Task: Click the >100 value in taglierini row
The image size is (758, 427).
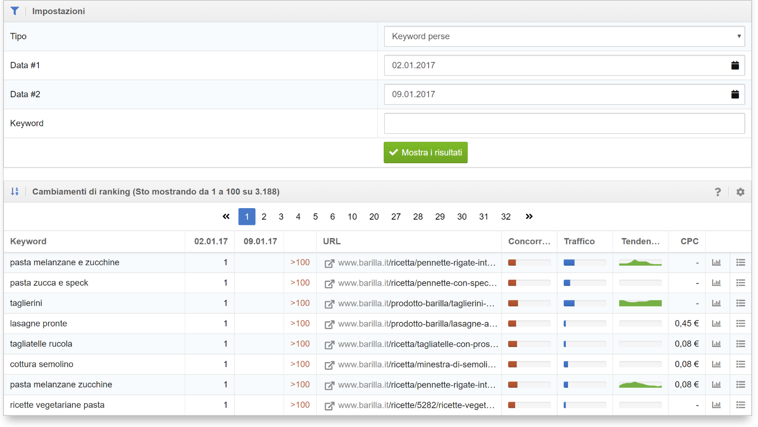Action: 300,303
